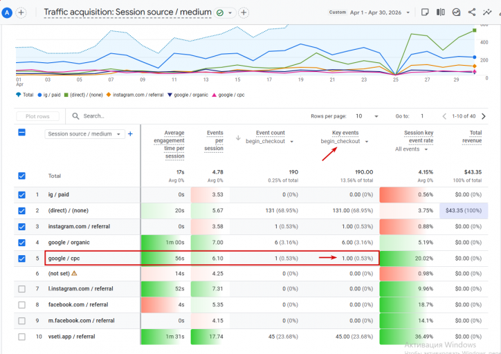Click the Total revenue column header
Screen dimensions: 501x354
pos(472,137)
